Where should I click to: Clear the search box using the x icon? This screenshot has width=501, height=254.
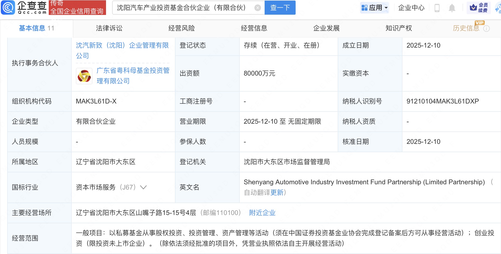pos(258,8)
